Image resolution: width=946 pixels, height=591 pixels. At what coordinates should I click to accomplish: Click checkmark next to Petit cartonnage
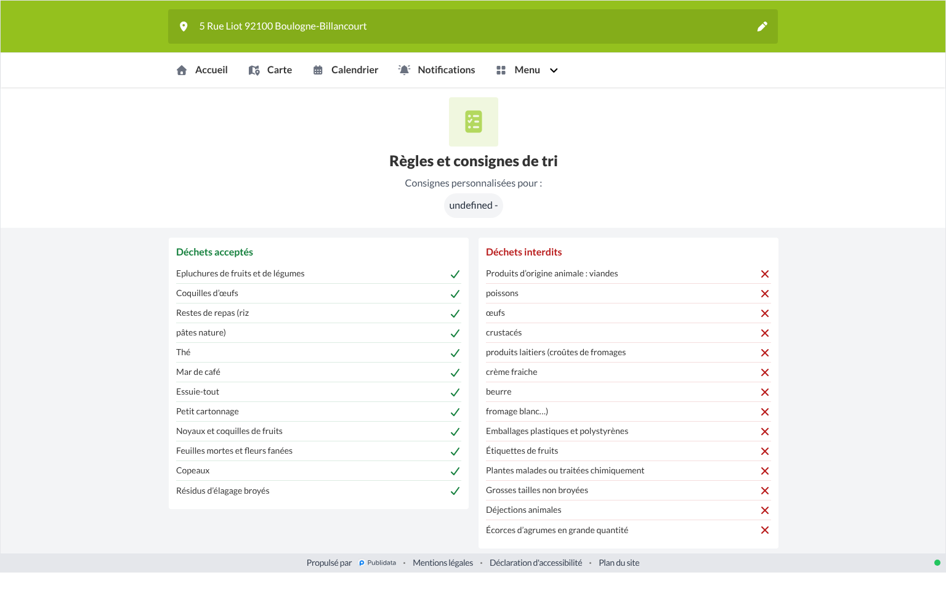point(455,412)
